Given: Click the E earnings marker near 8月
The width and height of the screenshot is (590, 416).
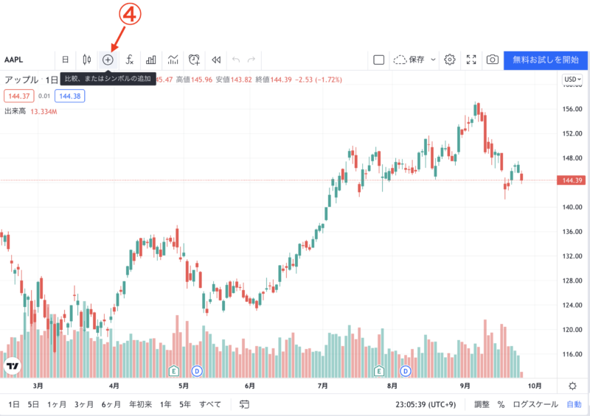Looking at the screenshot, I should click(x=379, y=371).
